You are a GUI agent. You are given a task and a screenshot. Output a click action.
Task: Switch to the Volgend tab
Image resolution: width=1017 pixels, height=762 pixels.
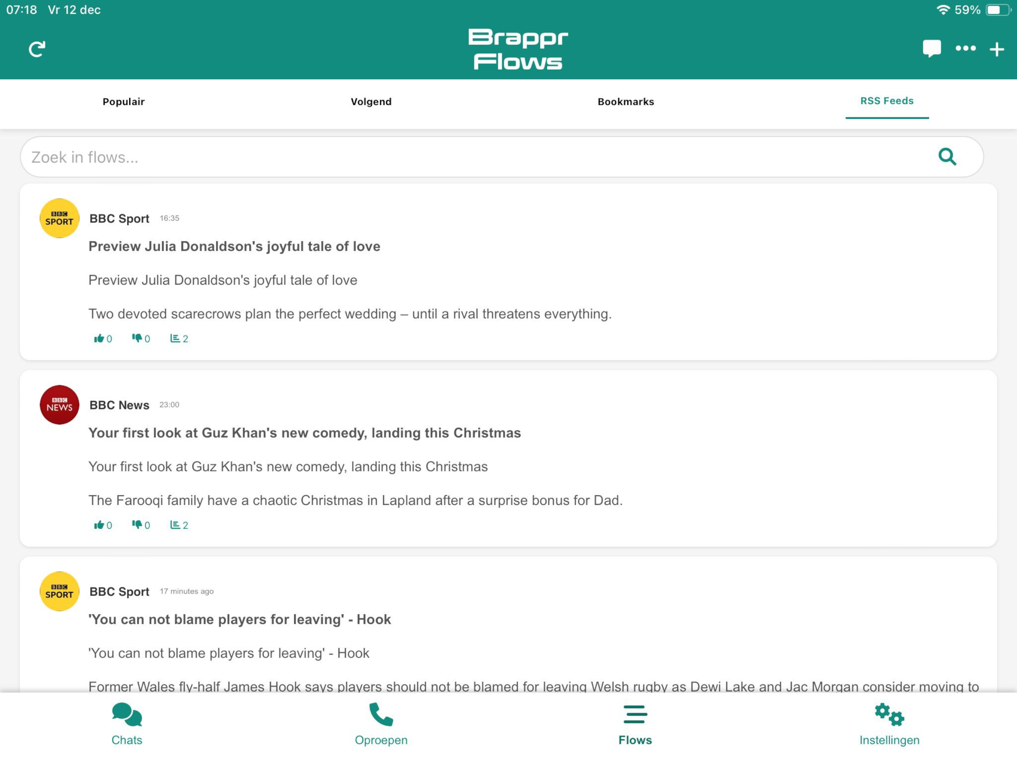point(371,102)
